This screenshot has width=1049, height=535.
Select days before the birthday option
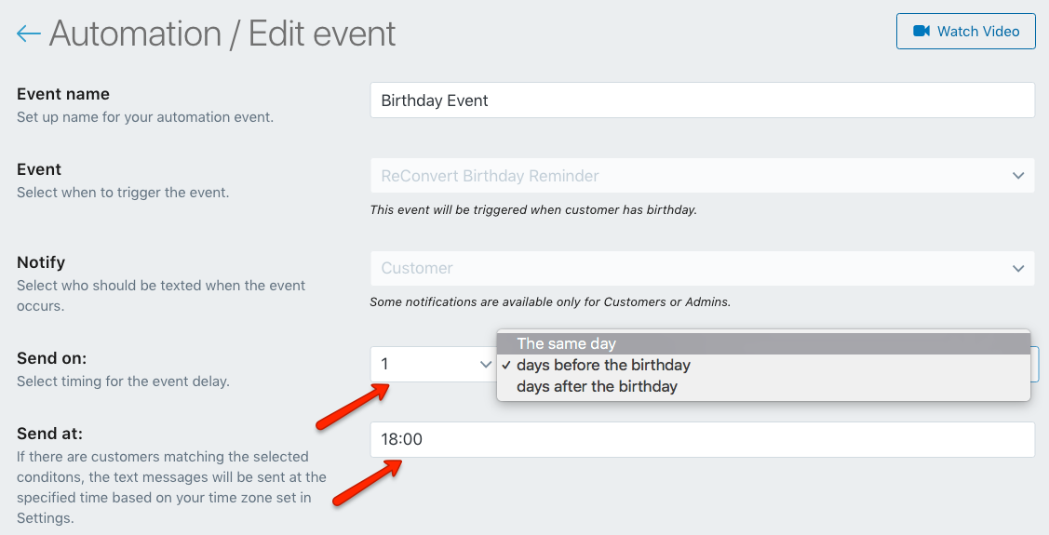point(763,365)
